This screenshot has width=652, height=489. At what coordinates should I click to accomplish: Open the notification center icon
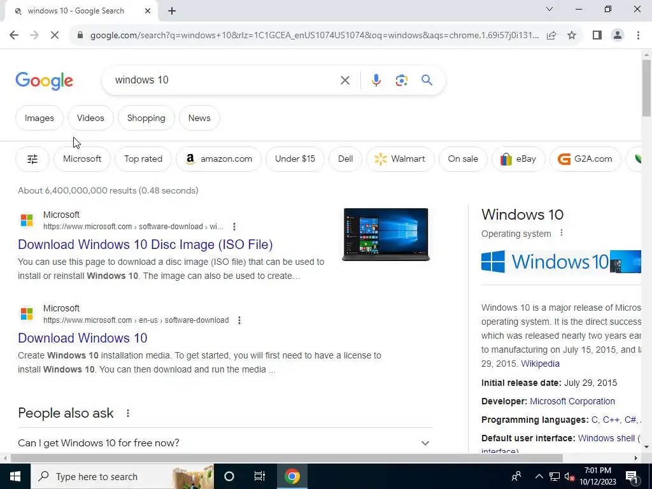click(x=632, y=476)
